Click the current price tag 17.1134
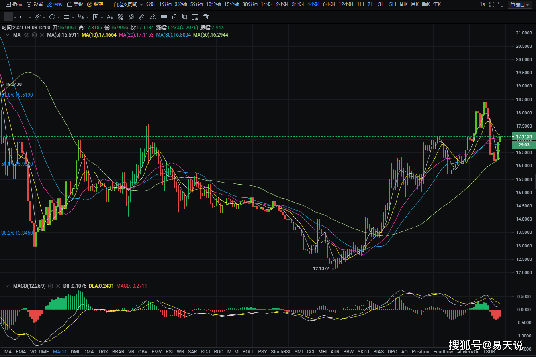 pos(524,137)
